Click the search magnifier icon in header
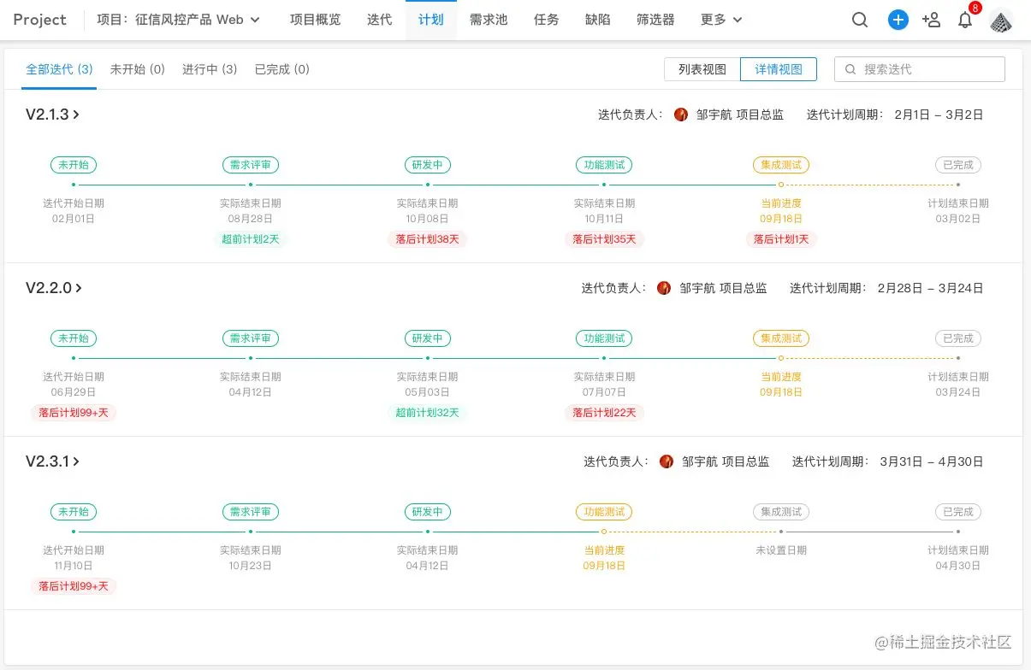The image size is (1031, 670). (x=860, y=21)
